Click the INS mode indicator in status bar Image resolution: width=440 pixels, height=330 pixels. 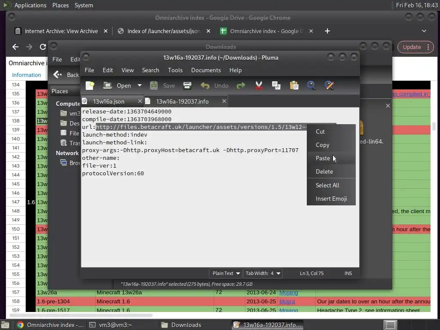[348, 273]
